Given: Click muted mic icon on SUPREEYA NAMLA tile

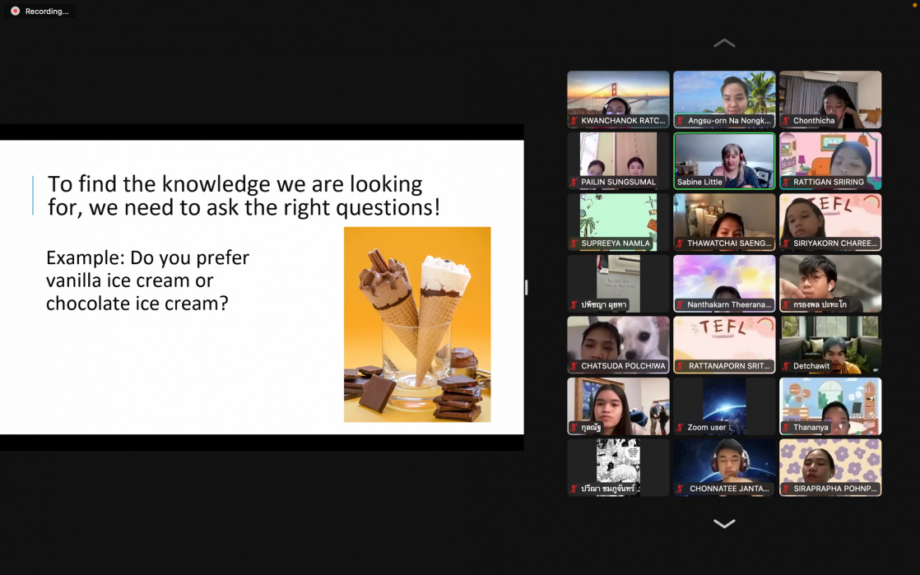Looking at the screenshot, I should click(574, 243).
